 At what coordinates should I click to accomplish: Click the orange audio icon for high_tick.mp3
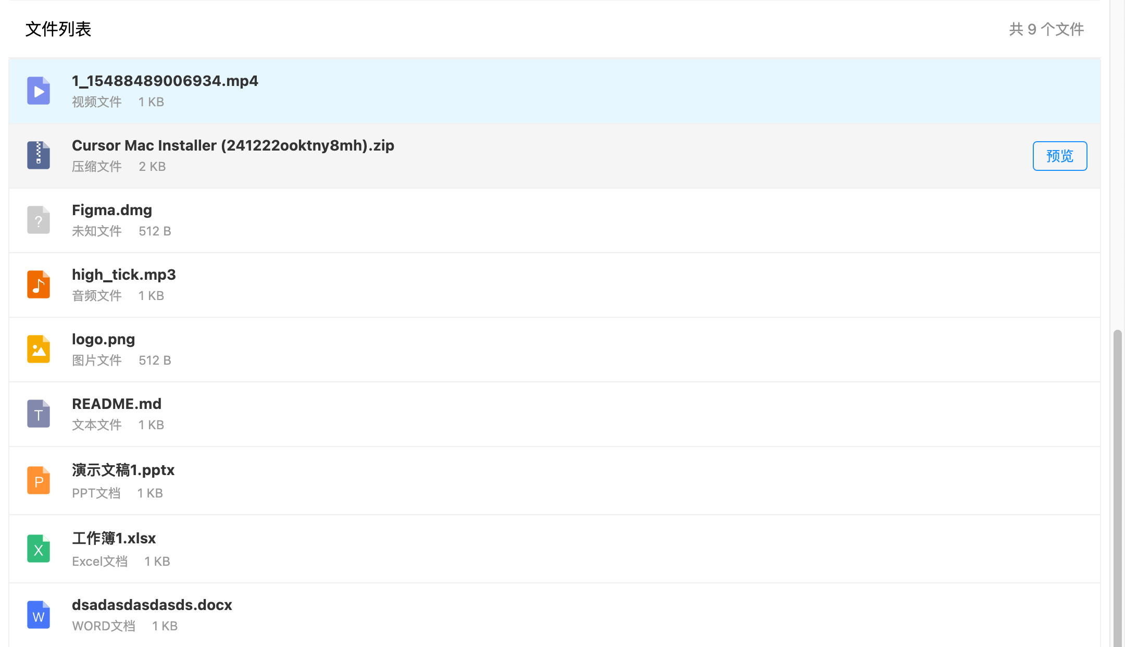click(39, 284)
